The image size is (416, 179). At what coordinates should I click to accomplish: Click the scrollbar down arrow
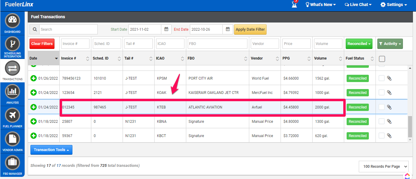(x=410, y=140)
